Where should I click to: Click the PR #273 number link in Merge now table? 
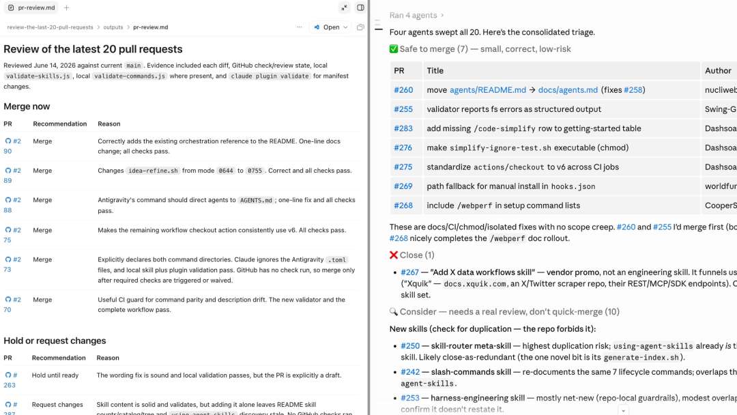12,264
